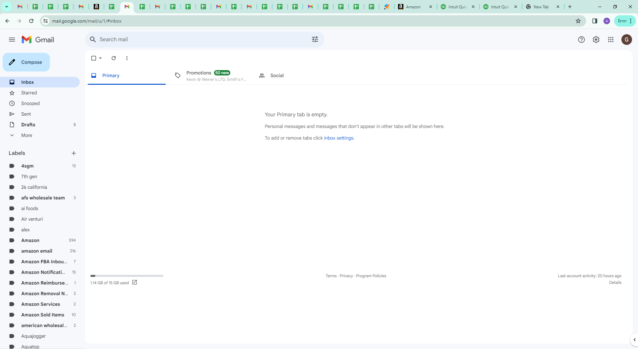The height and width of the screenshot is (349, 638).
Task: Switch to the Primary tab
Action: [127, 75]
